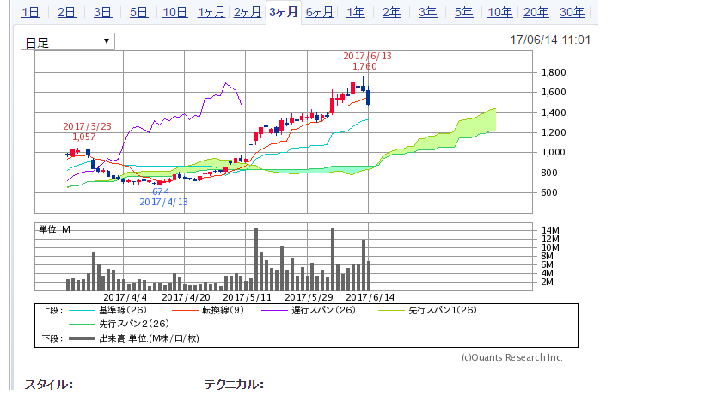This screenshot has height=395, width=704.
Task: Click the 2017/5/11 date axis label
Action: (247, 297)
